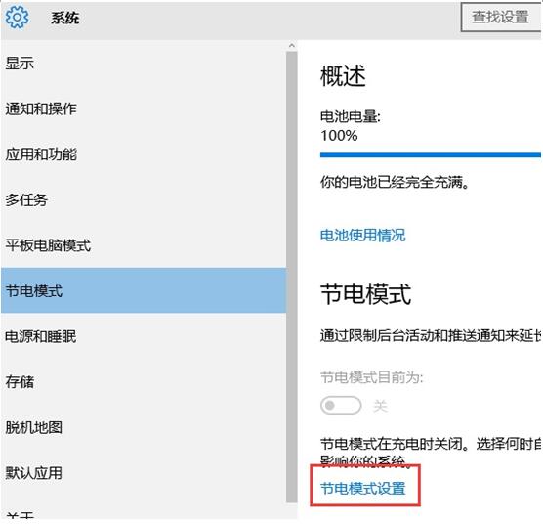Open 通知和操作 settings

click(143, 109)
